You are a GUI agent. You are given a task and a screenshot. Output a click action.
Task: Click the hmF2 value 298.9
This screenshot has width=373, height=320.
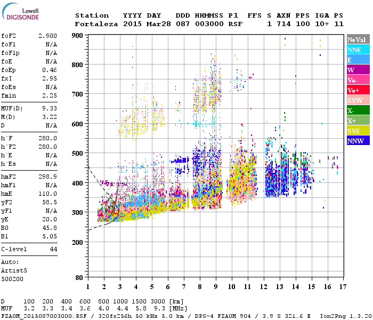click(x=47, y=177)
